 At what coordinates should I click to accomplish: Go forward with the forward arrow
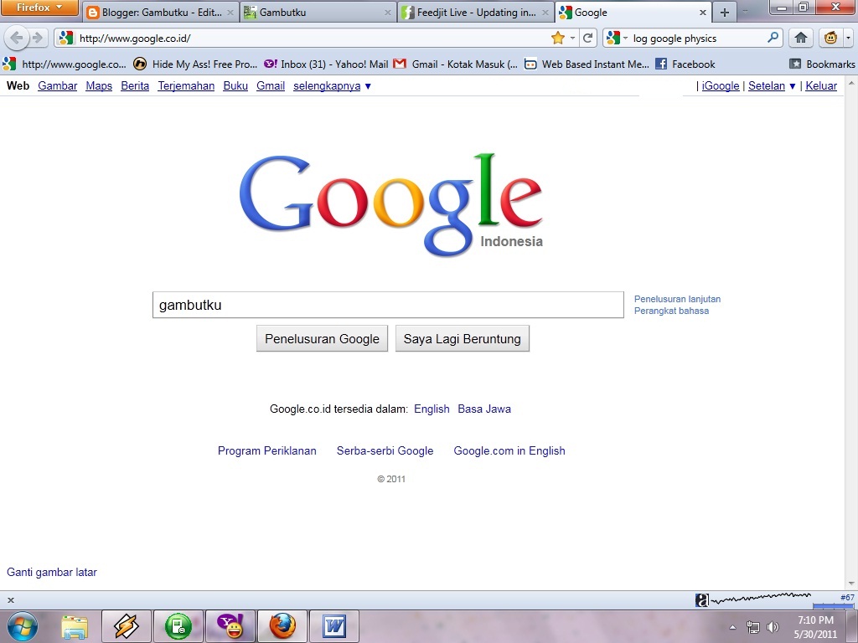click(x=38, y=38)
